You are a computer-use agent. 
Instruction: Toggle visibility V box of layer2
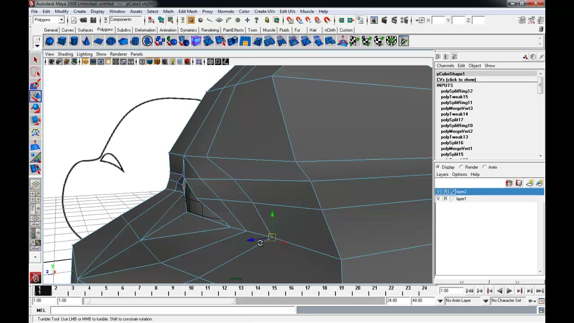click(439, 192)
